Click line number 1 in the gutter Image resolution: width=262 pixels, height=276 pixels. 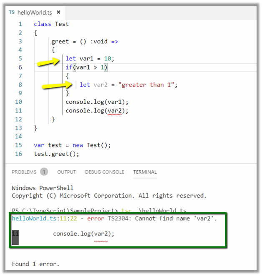[x=20, y=24]
